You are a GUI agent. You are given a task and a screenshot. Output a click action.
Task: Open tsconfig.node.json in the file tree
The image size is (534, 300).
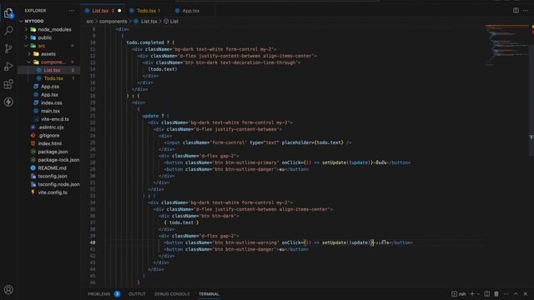pos(48,184)
